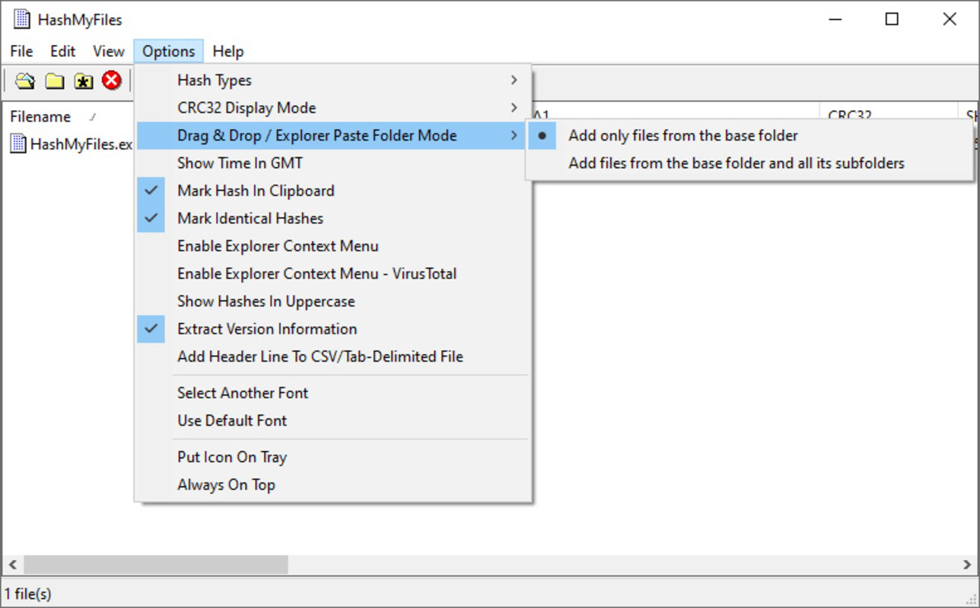This screenshot has width=980, height=608.
Task: Enable Explorer Context Menu option
Action: click(x=331, y=246)
